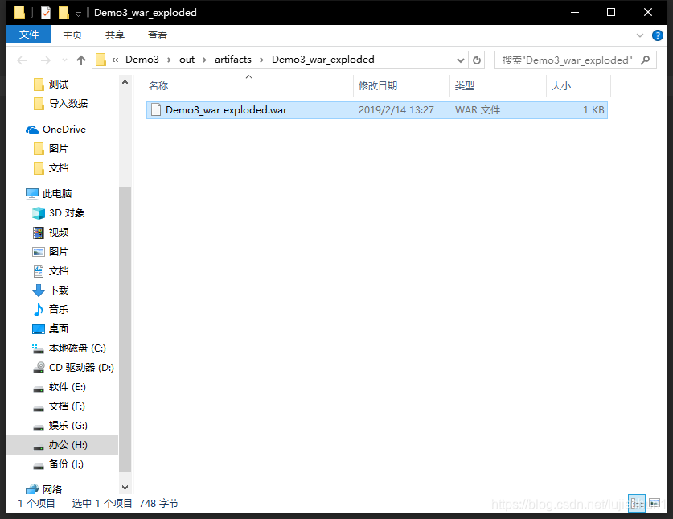The width and height of the screenshot is (673, 519).
Task: Open CD 驱动器 (D:) drive
Action: (81, 368)
